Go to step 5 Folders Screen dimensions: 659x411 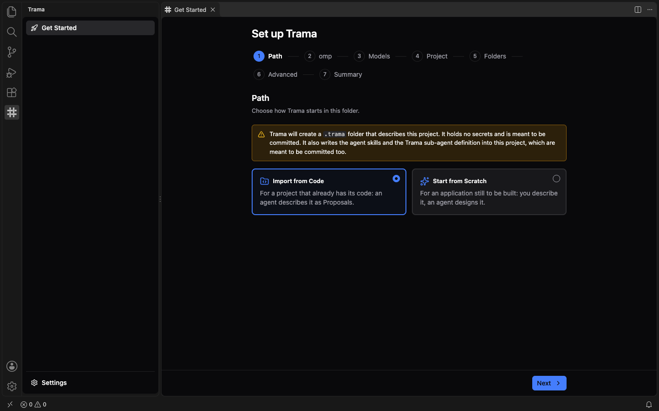click(x=488, y=56)
